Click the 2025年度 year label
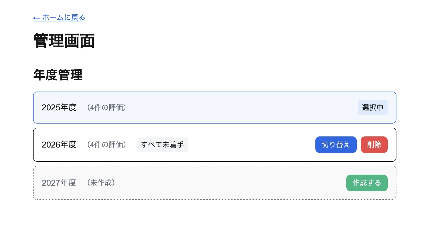 pos(59,108)
